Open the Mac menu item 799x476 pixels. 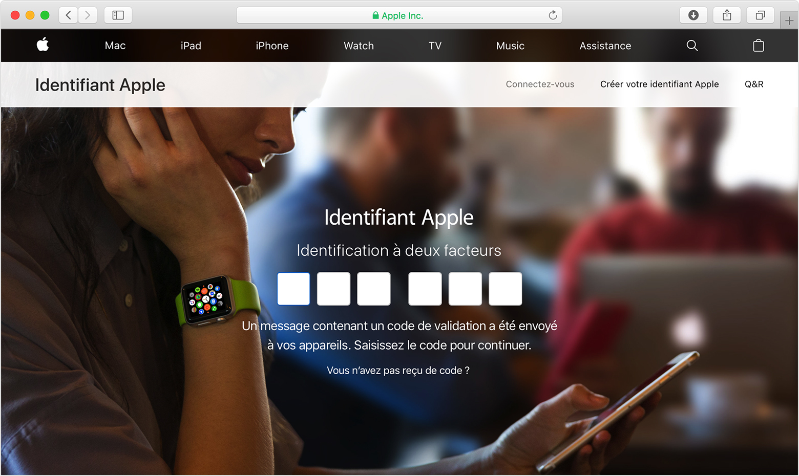pos(115,46)
